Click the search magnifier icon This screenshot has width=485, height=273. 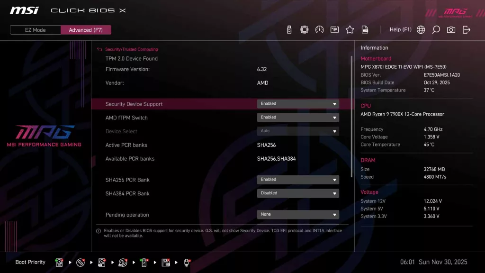pos(436,29)
